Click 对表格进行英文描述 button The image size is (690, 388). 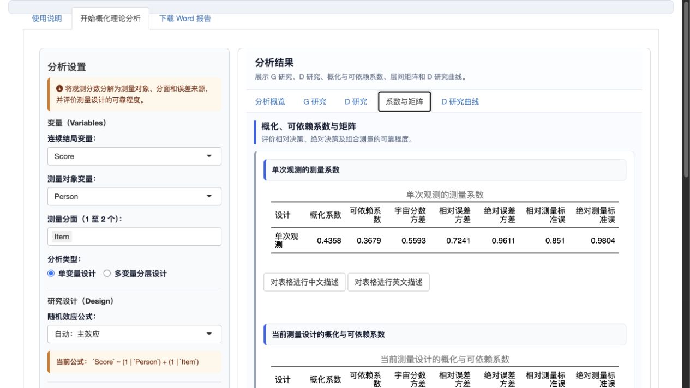tap(388, 282)
